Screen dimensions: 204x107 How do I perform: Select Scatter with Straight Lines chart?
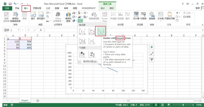(92, 41)
